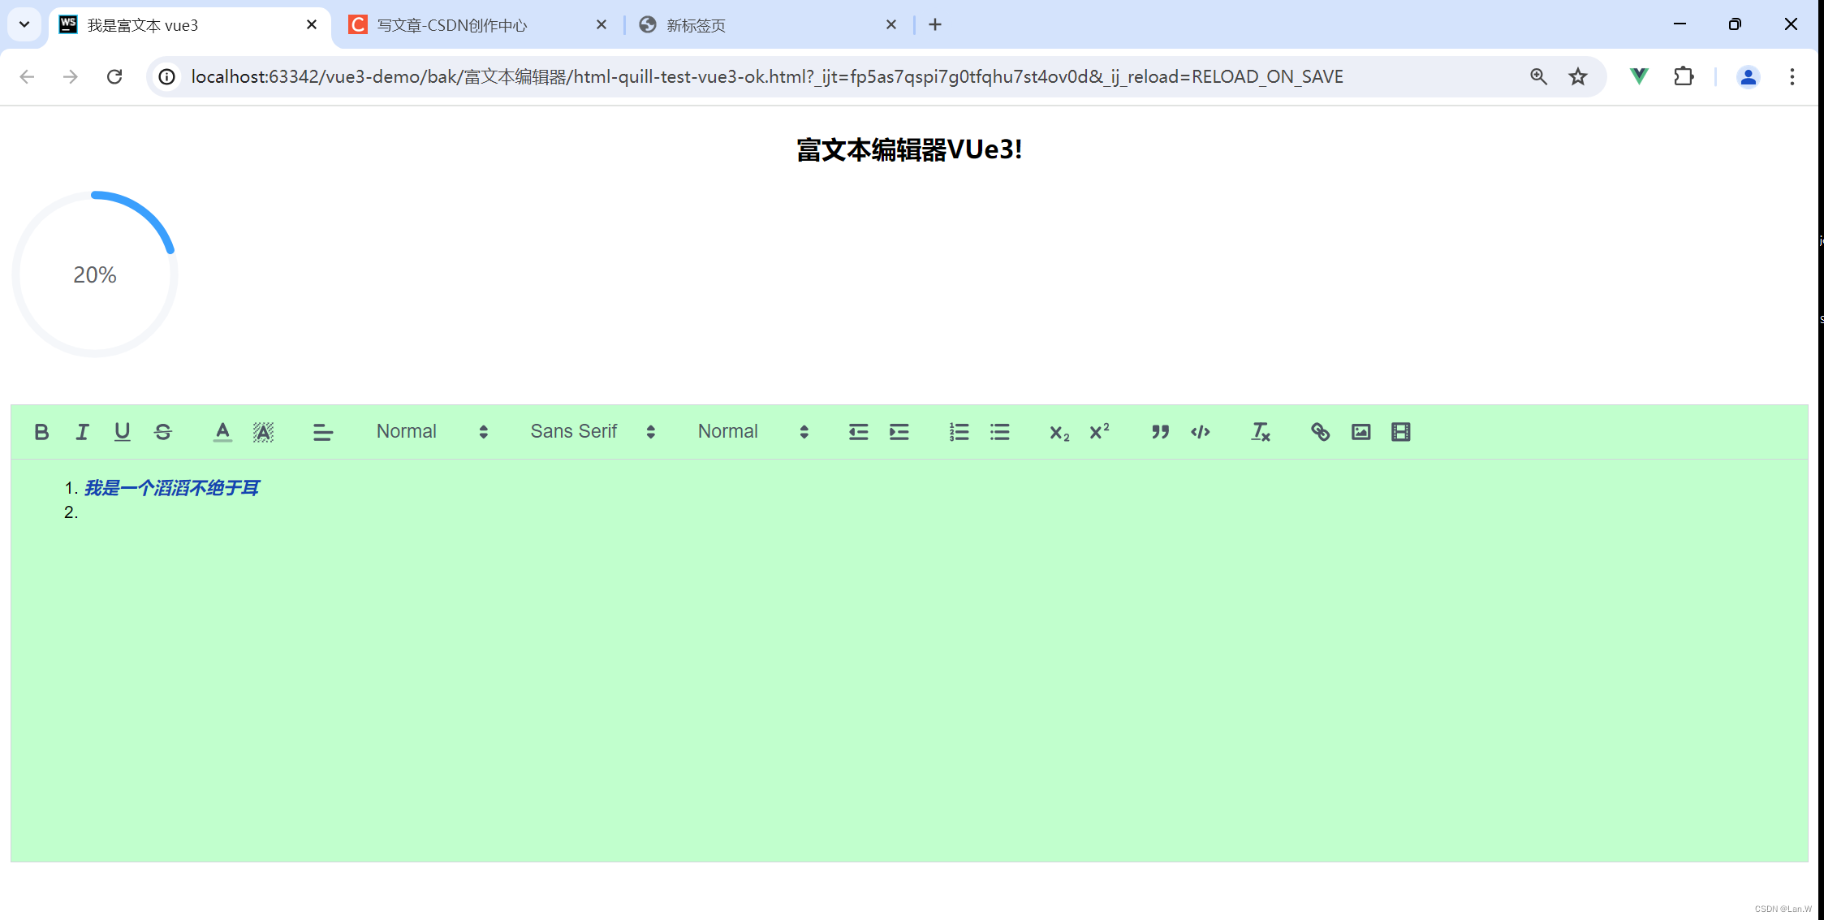1824x920 pixels.
Task: Click the text indent-right icon
Action: coord(897,433)
